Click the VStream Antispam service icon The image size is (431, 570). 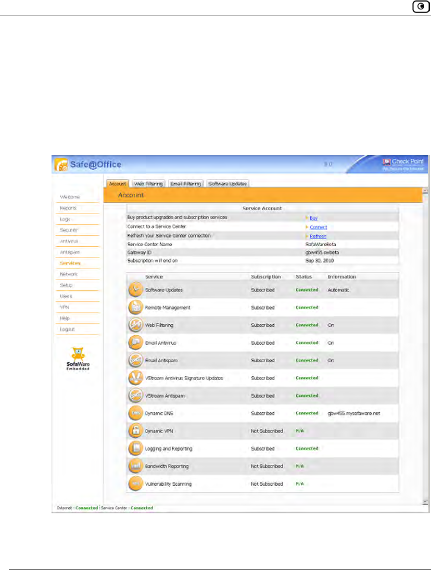tap(135, 395)
